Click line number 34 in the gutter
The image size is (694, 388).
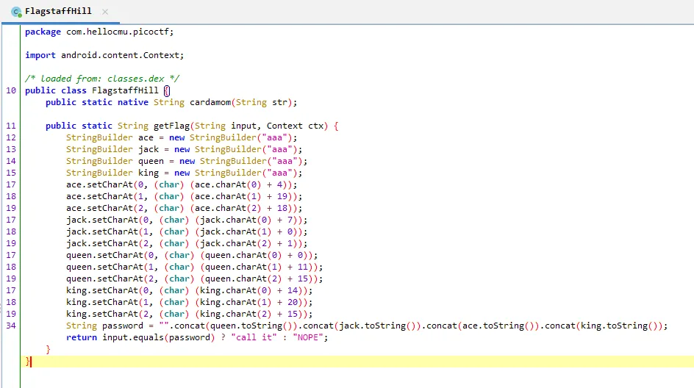pos(11,326)
